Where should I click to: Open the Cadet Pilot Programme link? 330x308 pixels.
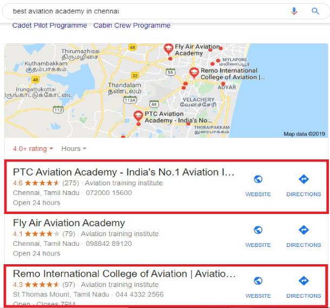pyautogui.click(x=49, y=25)
